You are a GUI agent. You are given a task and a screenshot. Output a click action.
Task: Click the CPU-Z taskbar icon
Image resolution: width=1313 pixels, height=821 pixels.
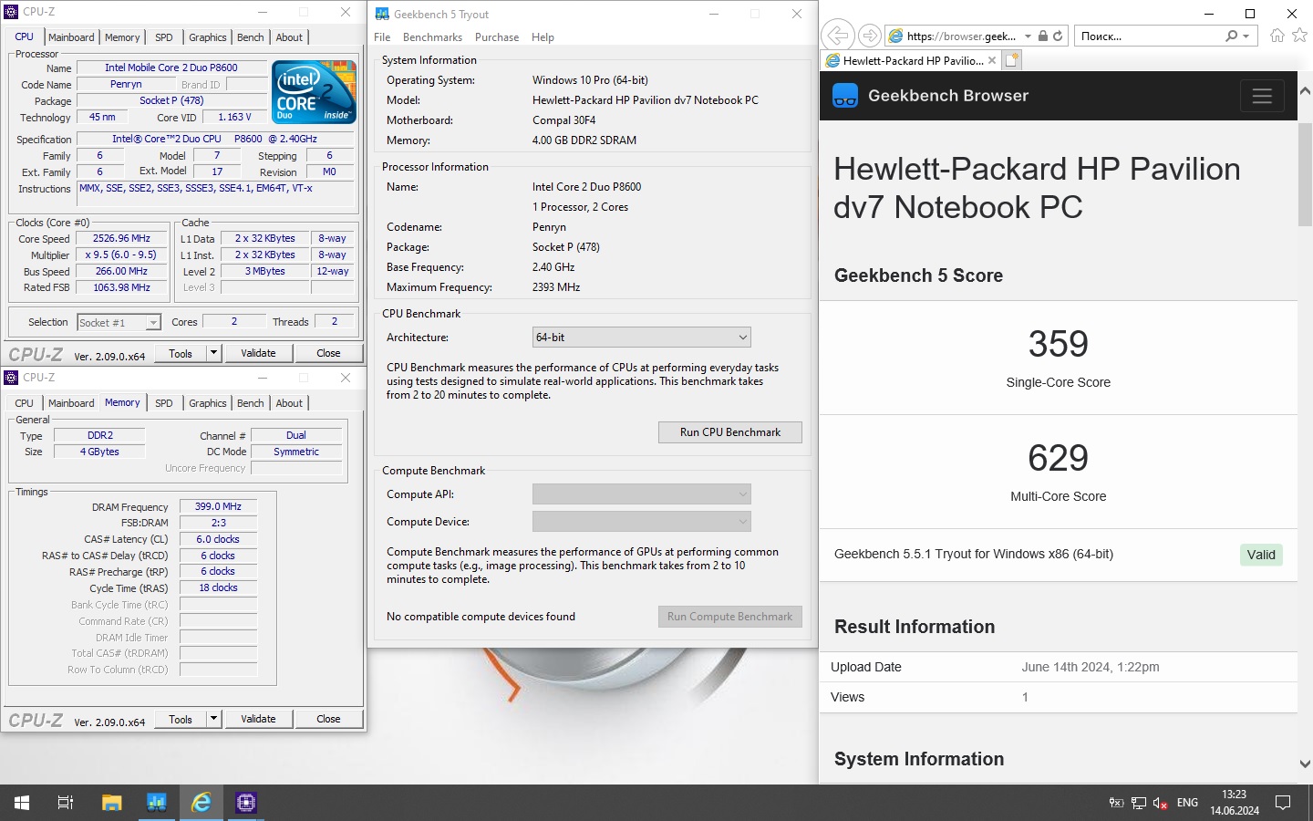pos(246,803)
